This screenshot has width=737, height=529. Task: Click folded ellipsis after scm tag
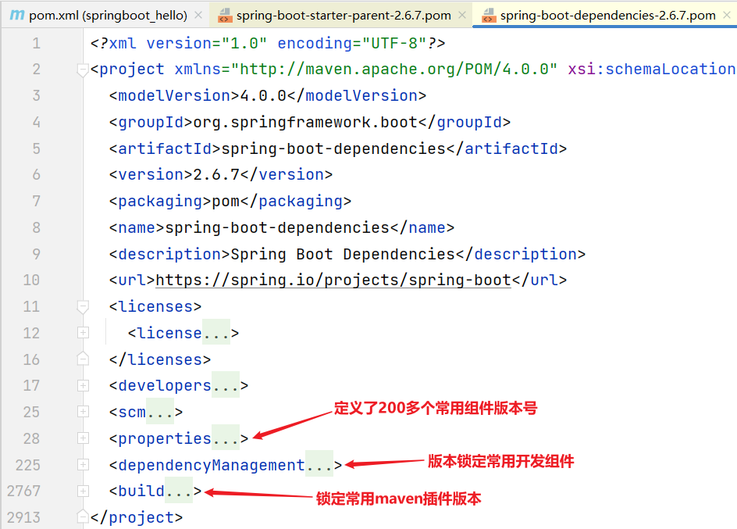(x=160, y=412)
